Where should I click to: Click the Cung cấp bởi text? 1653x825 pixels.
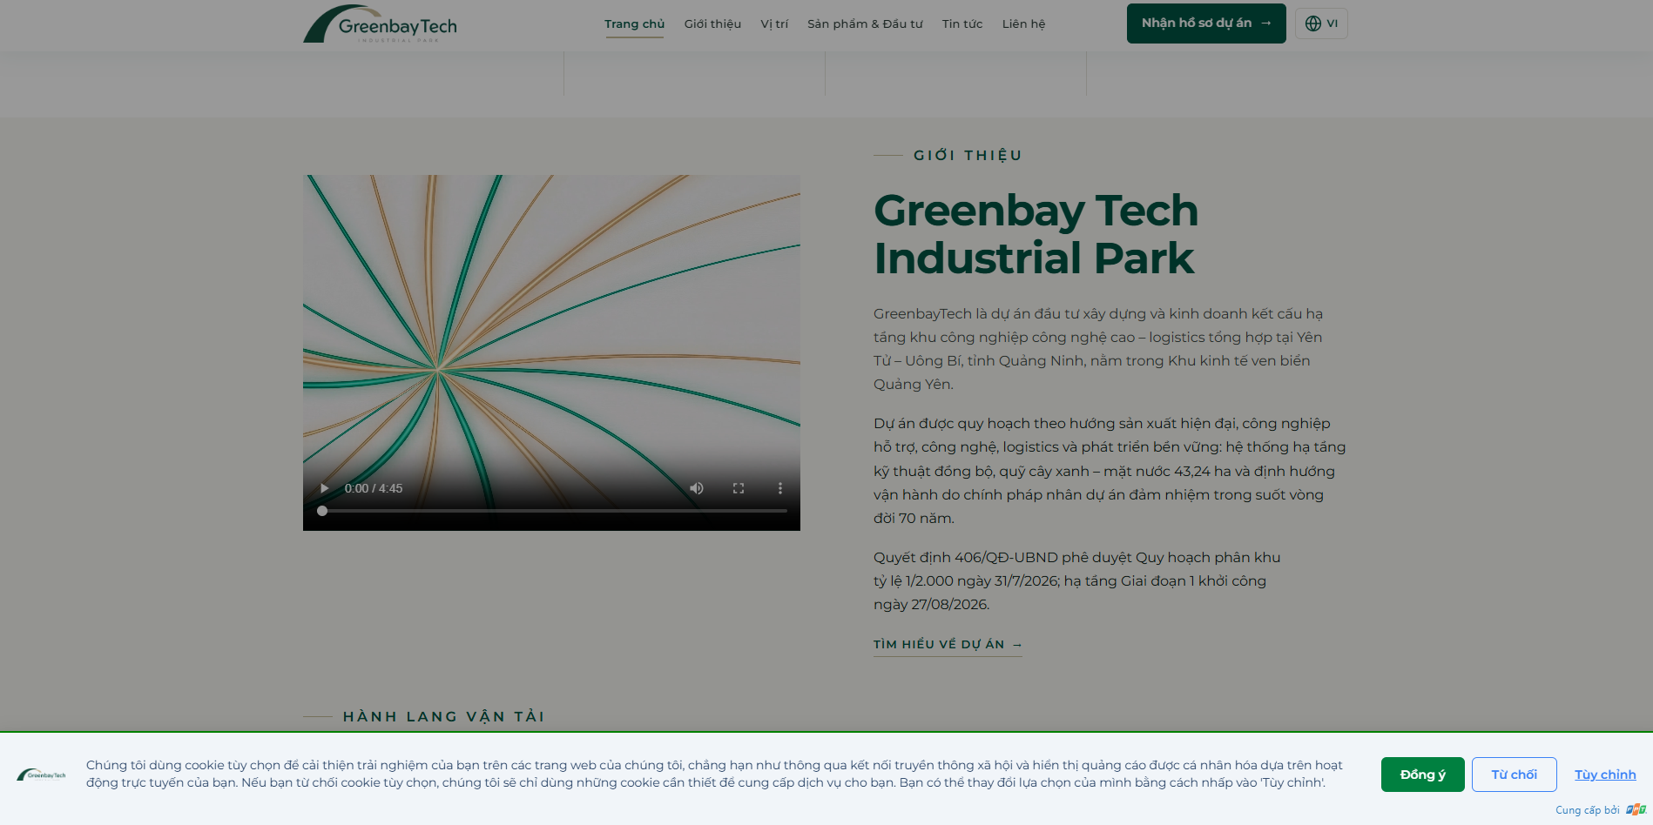click(x=1587, y=810)
